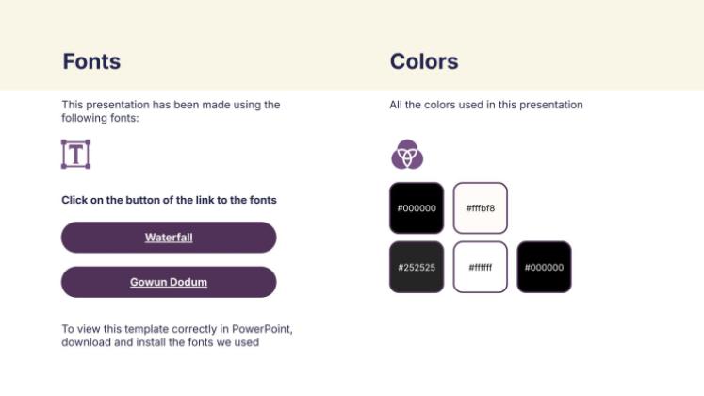Select the Fonts heading text
The height and width of the screenshot is (396, 704).
coord(91,62)
